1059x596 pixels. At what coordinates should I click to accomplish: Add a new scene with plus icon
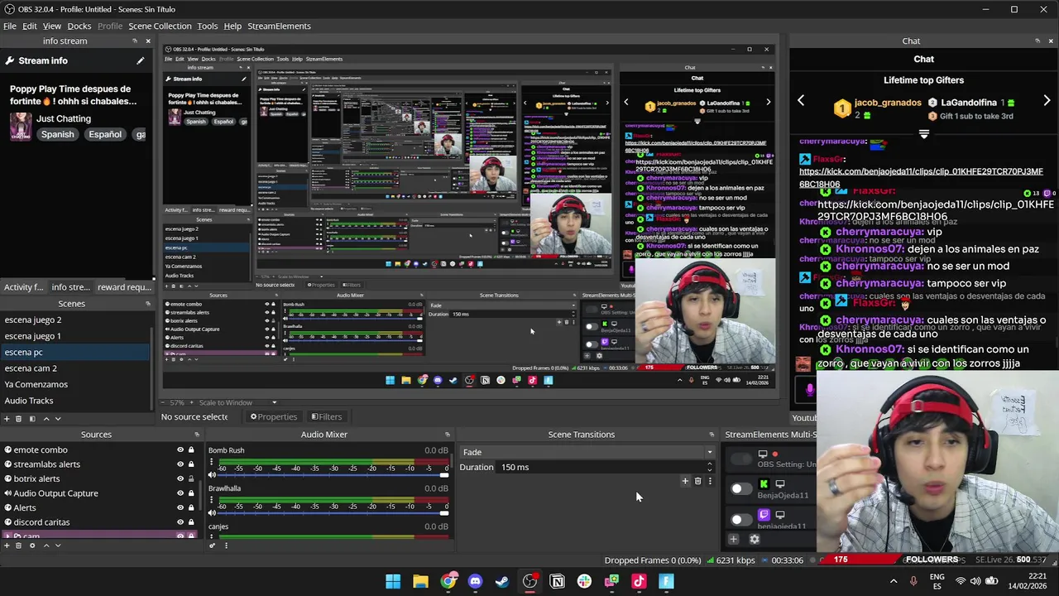click(6, 419)
